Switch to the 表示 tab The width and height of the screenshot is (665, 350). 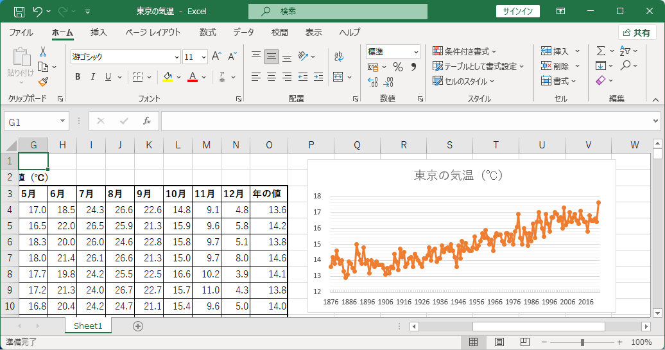point(314,33)
